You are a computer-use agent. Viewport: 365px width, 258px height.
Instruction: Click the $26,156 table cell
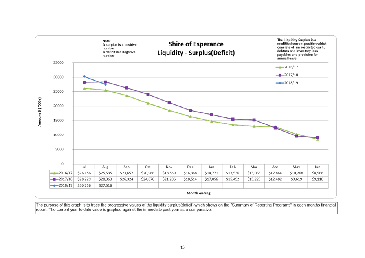click(x=84, y=173)
